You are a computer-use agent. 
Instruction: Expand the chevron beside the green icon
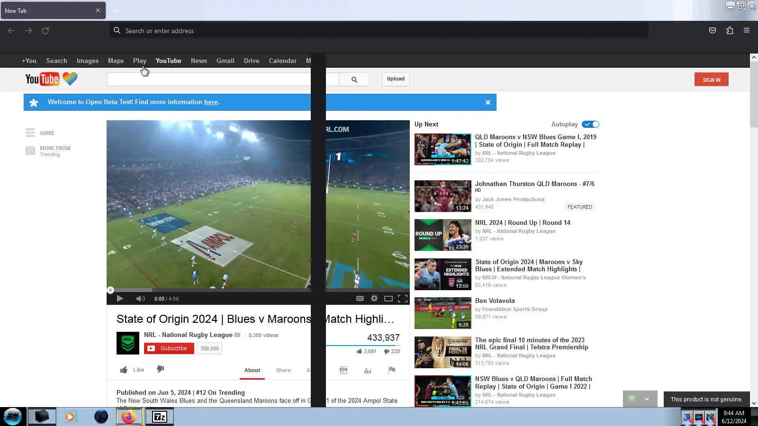pos(647,399)
